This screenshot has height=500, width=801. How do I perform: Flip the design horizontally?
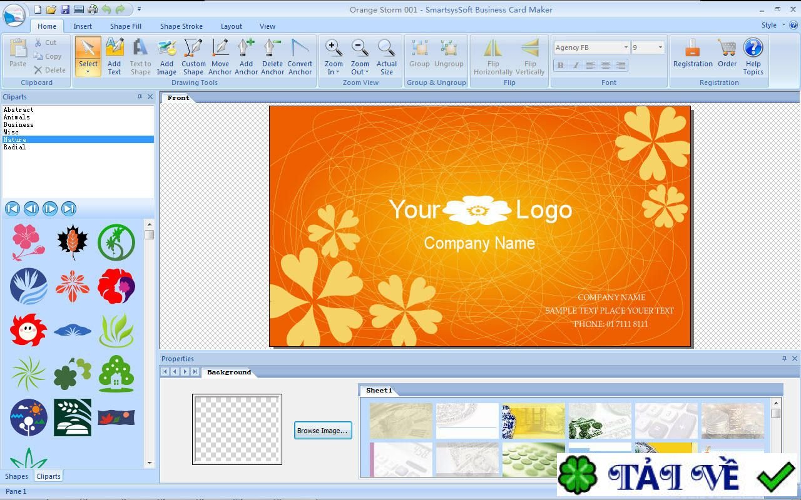[x=492, y=55]
